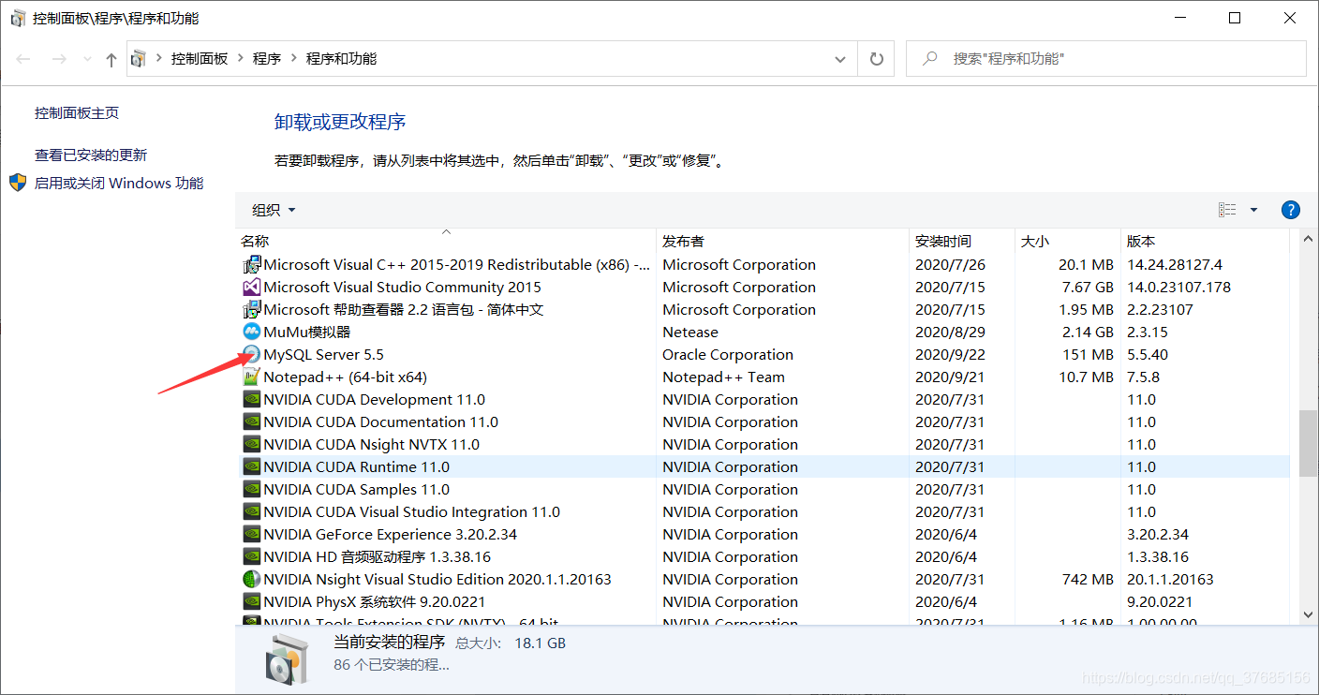
Task: Click the Netease publisher cell
Action: point(690,333)
